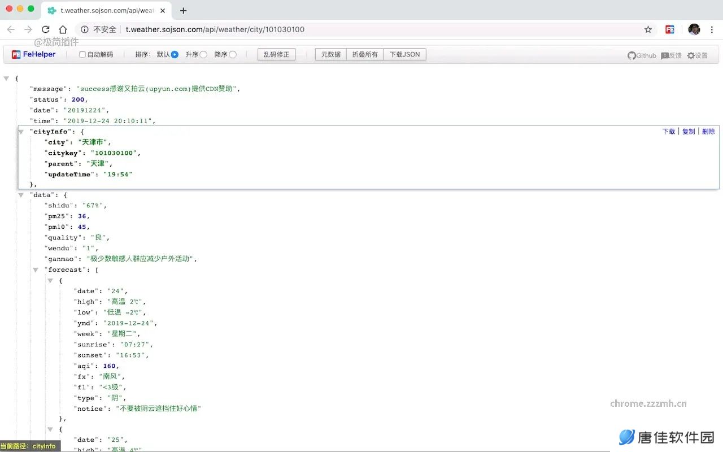This screenshot has height=452, width=723.
Task: Collapse the forecast entry for date 24
Action: (50, 281)
